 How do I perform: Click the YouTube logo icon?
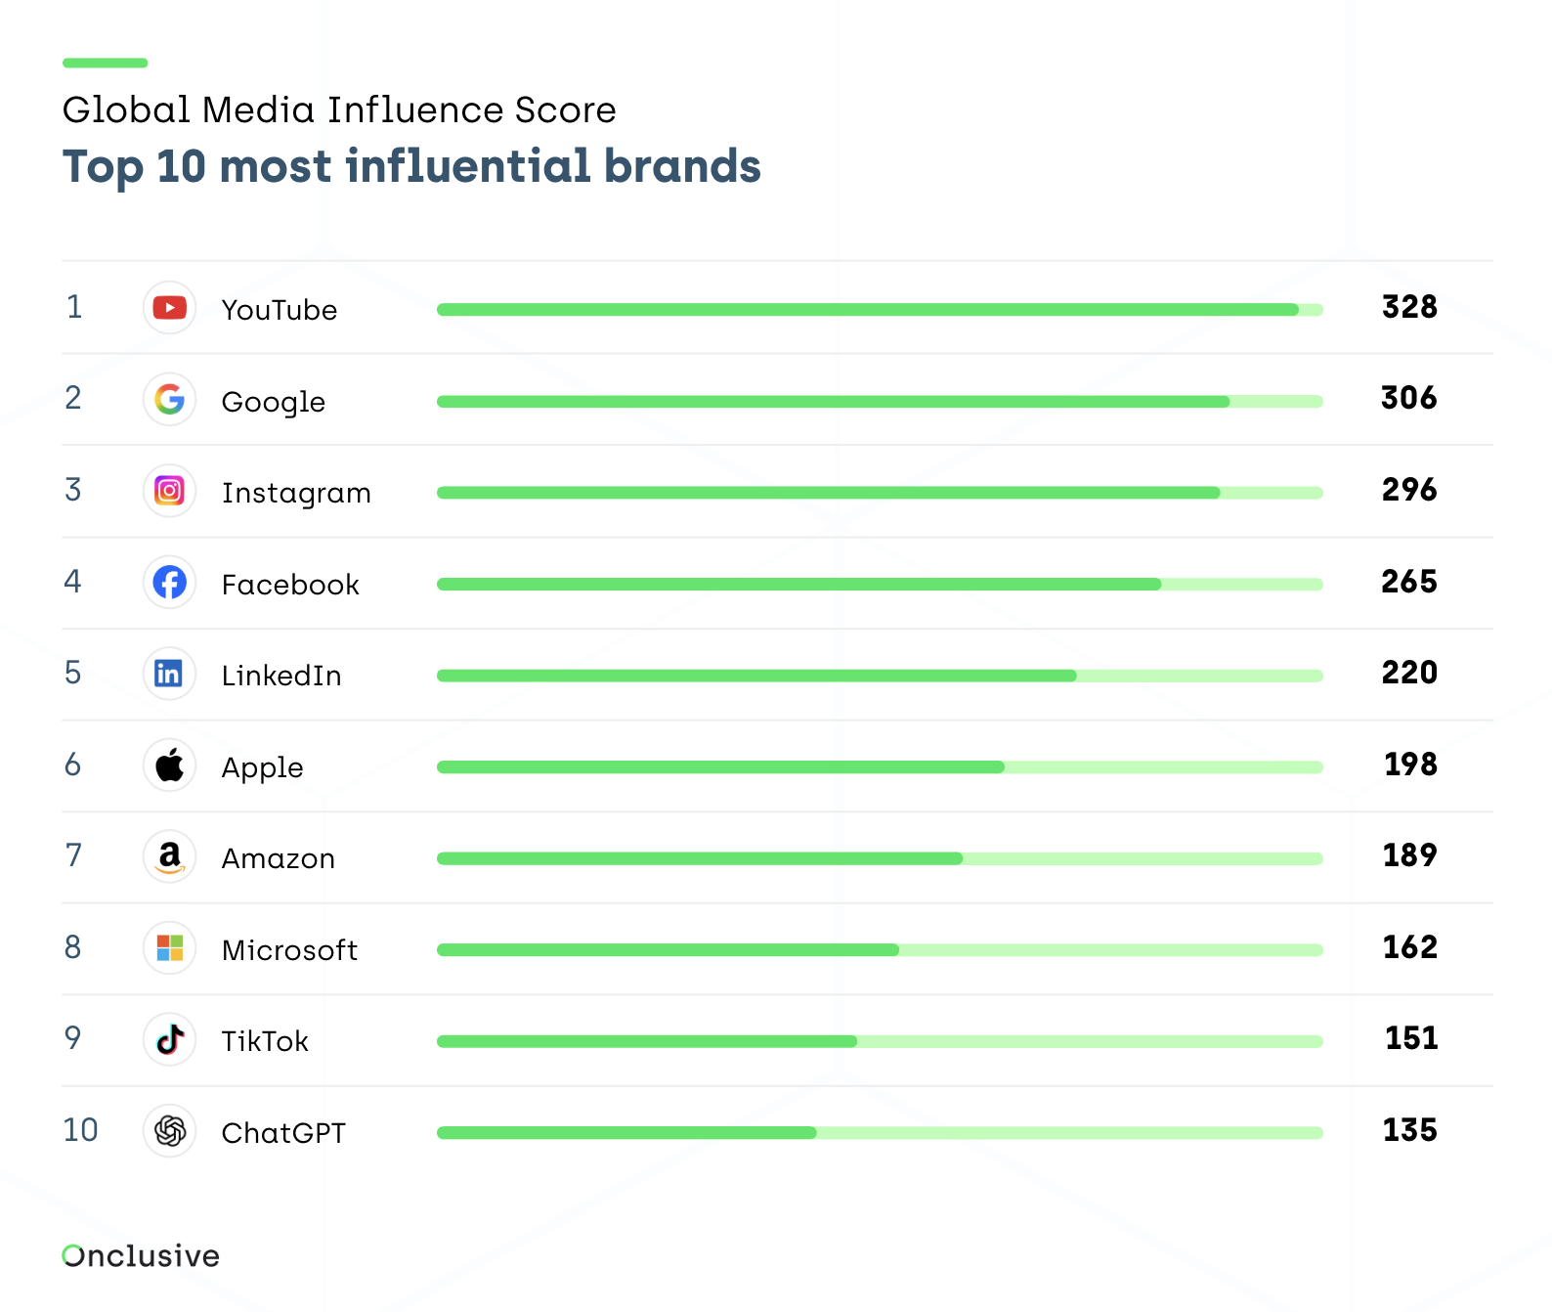(x=170, y=308)
